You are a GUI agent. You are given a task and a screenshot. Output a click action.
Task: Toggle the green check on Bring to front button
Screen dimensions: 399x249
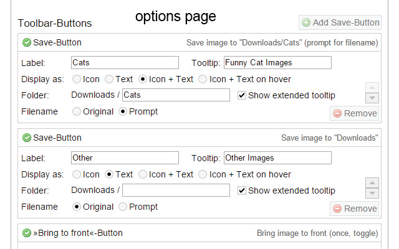tap(27, 233)
